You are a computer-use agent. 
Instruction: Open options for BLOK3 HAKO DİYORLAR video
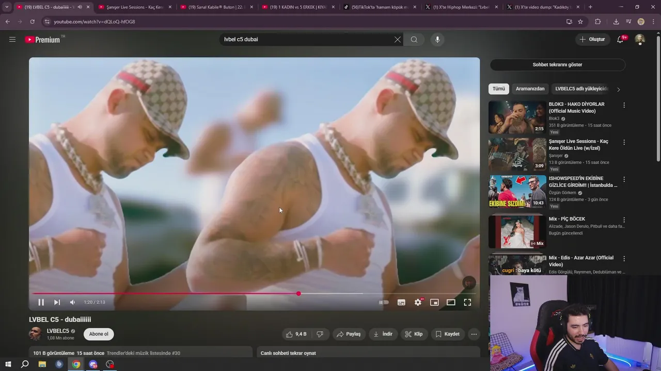(624, 105)
